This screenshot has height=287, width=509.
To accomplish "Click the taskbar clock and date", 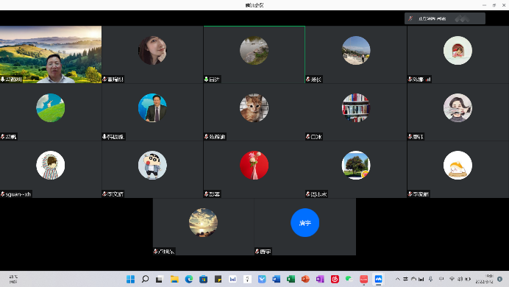I will 484,279.
